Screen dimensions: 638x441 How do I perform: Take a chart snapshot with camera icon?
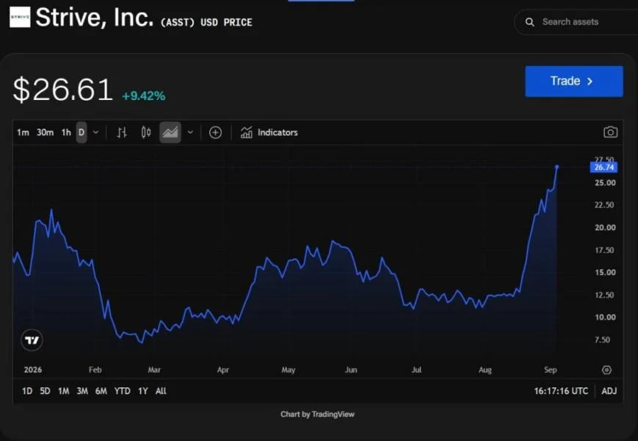(610, 132)
